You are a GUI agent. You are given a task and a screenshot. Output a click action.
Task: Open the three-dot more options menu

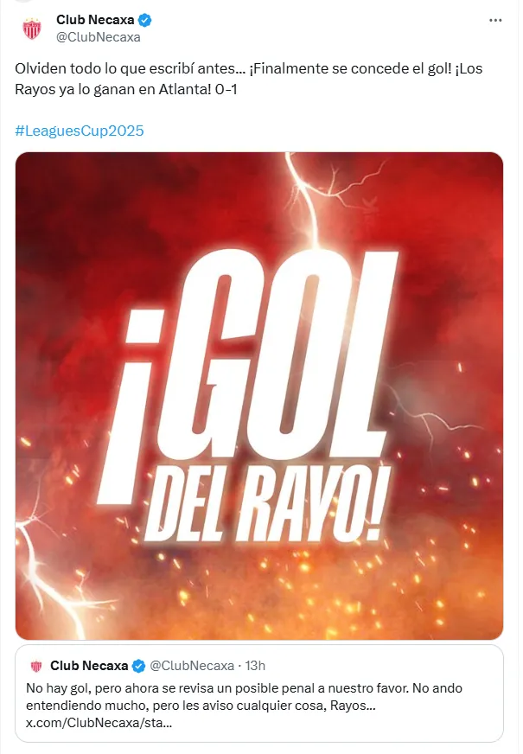pyautogui.click(x=495, y=20)
